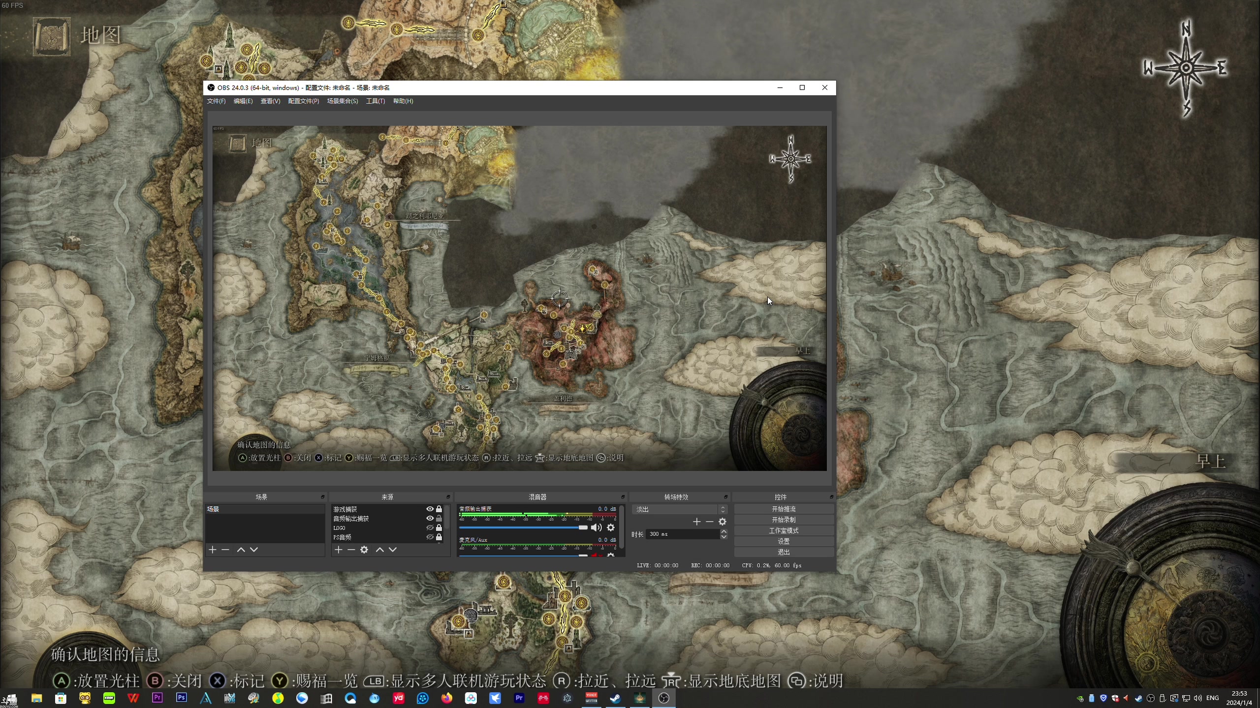Mute the 音频输出捕获 speaker icon
1260x708 pixels.
596,528
